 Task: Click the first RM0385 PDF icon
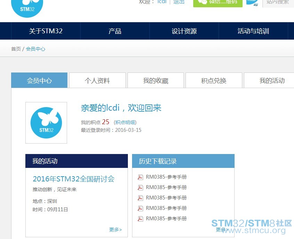pyautogui.click(x=140, y=177)
